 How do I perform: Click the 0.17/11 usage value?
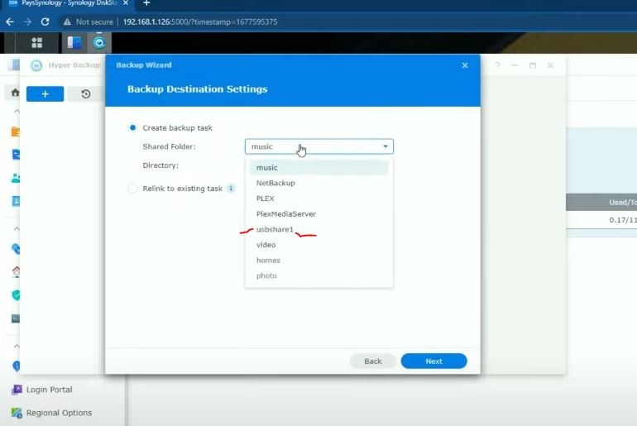[x=622, y=220]
